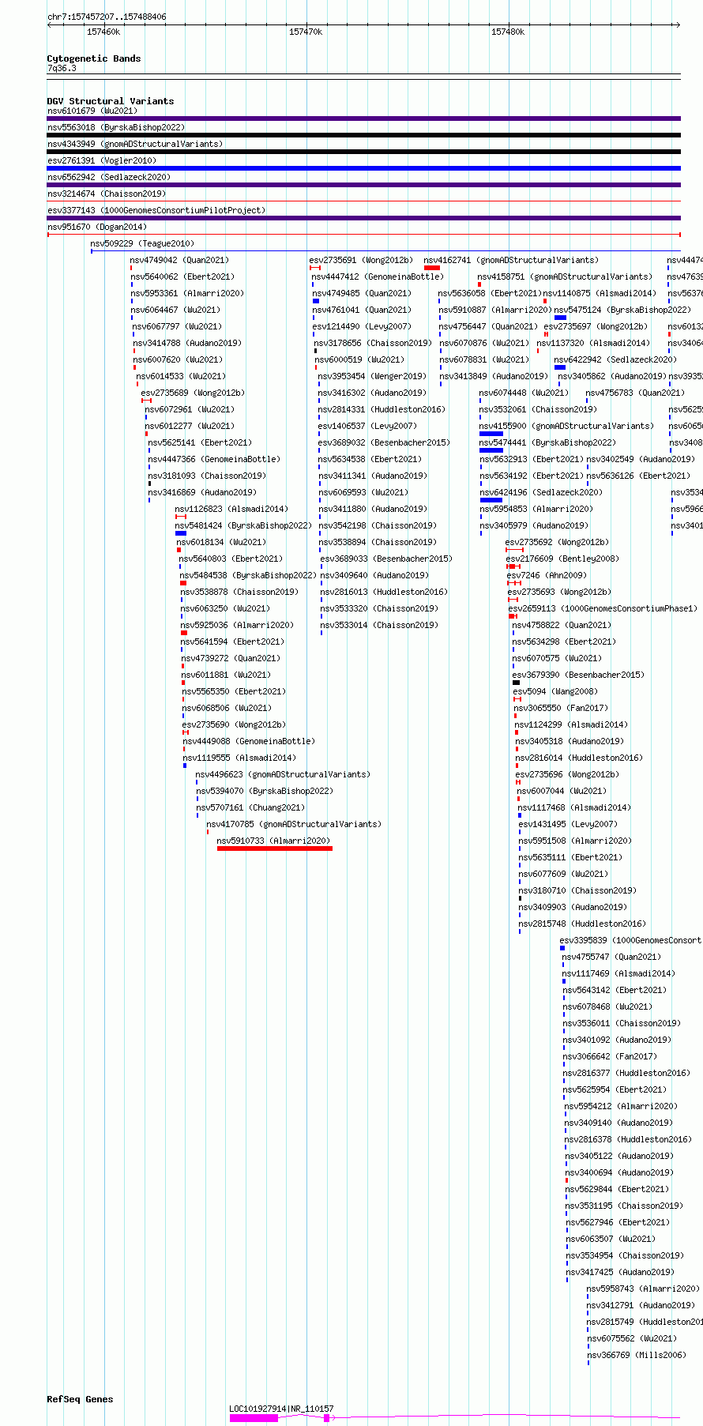The width and height of the screenshot is (703, 1426).
Task: Click the 7q36.3 cytogenetic band label
Action: [x=62, y=68]
